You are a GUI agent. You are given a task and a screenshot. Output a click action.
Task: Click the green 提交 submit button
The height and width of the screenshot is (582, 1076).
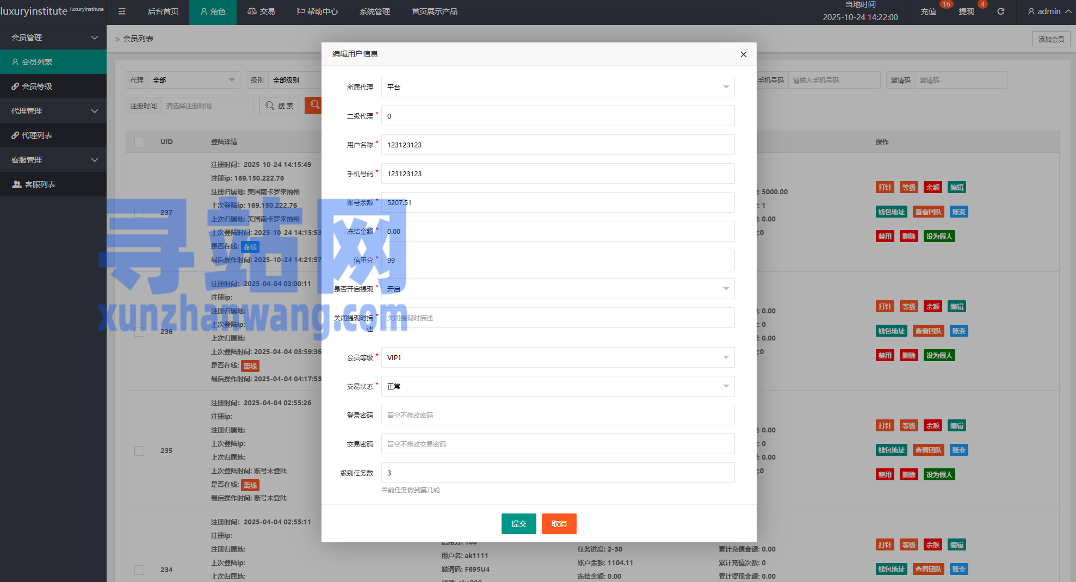pos(518,524)
